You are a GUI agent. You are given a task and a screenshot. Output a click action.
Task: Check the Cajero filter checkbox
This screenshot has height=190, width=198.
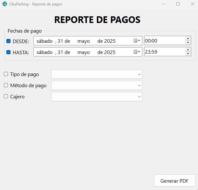point(6,96)
